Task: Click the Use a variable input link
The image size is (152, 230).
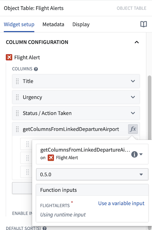Action: point(121,203)
